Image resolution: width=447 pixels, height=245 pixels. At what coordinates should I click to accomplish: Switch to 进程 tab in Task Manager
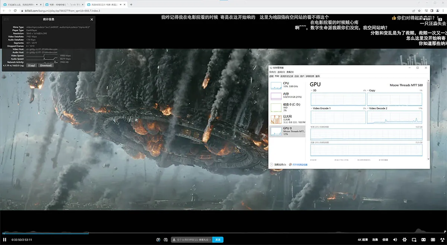coord(272,76)
